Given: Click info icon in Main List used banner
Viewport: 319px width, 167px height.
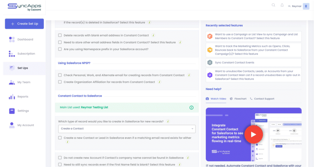Looking at the screenshot, I should 191,108.
